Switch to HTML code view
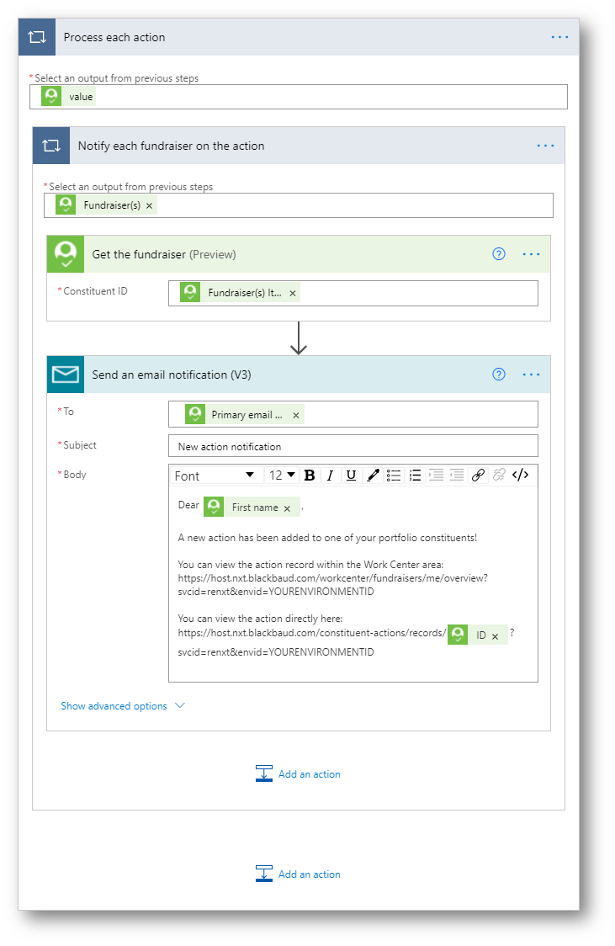This screenshot has height=946, width=615. 520,476
